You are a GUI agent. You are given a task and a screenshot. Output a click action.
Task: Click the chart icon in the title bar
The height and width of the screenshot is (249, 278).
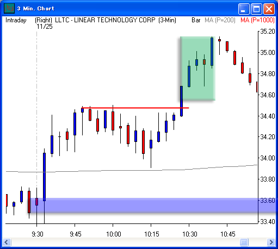9,8
